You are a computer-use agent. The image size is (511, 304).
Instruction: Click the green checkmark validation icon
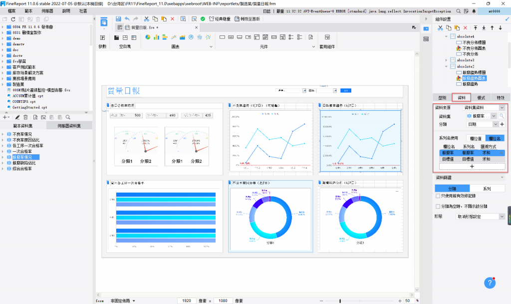[x=203, y=19]
